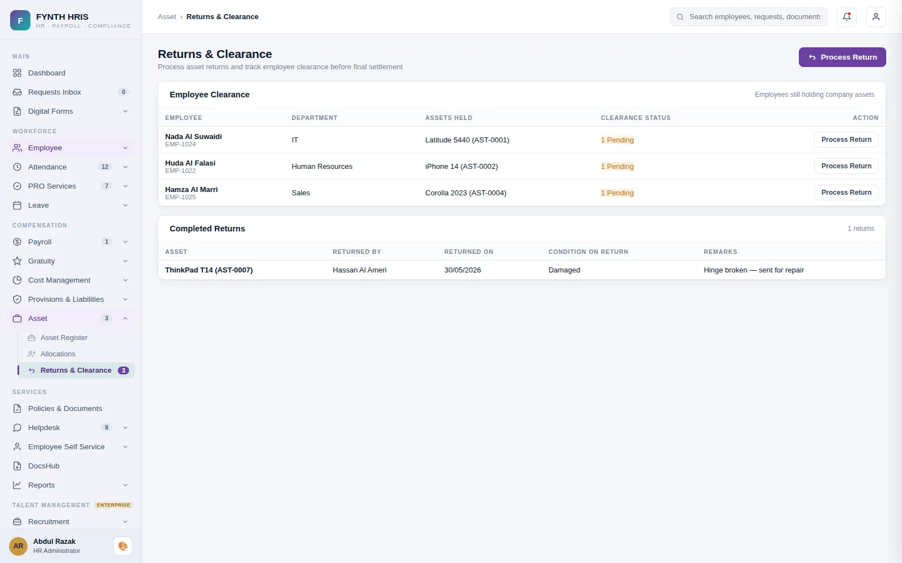Open Asset Register submenu item
Viewport: 902px width, 563px height.
pos(76,338)
